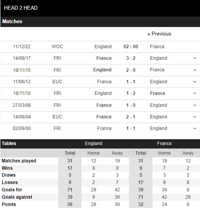Select France column header in Tables
200x211 pixels.
pos(164,143)
